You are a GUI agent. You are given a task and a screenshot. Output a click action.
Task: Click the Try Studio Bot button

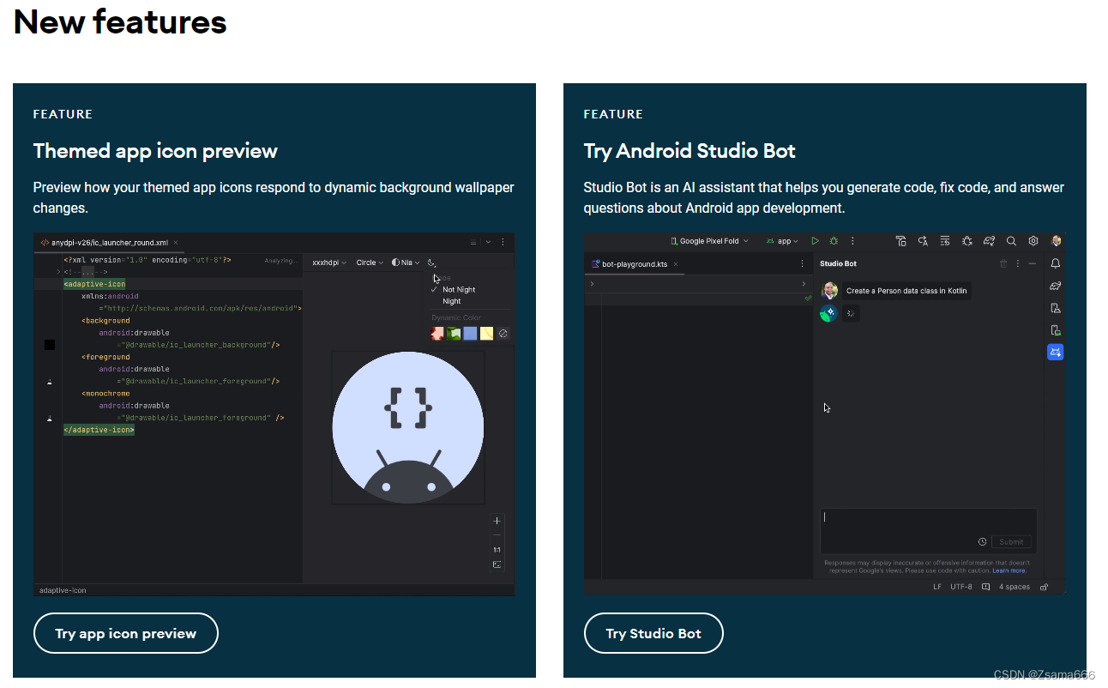pyautogui.click(x=653, y=633)
